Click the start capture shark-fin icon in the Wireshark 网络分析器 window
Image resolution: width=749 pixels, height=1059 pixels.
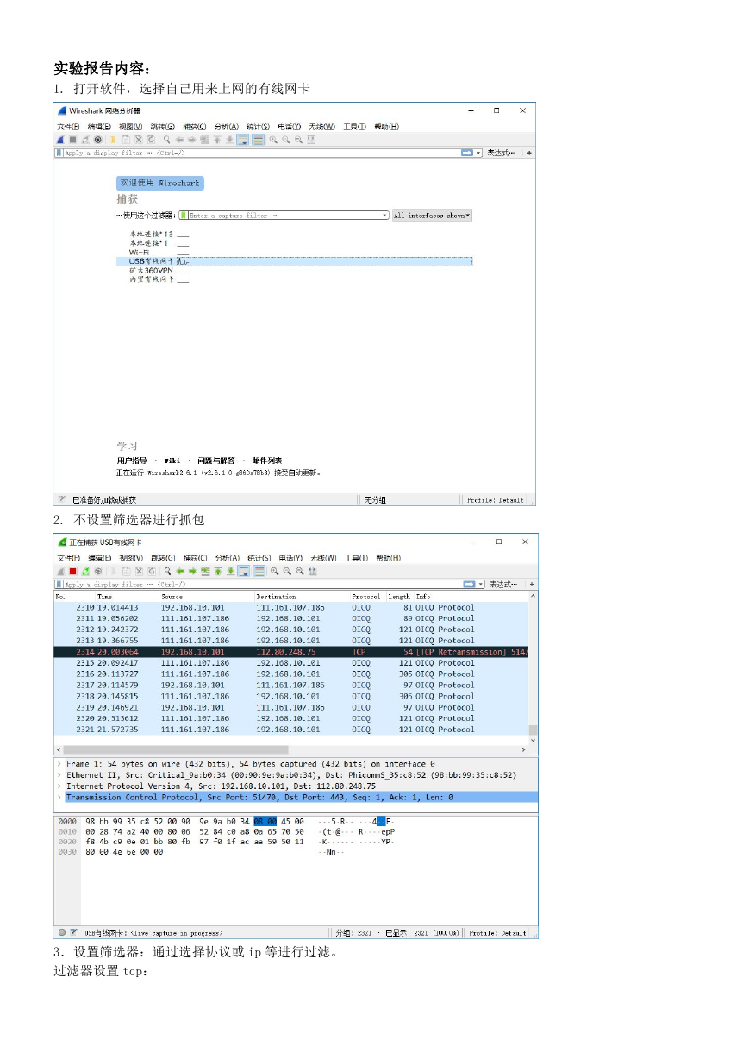tap(61, 140)
